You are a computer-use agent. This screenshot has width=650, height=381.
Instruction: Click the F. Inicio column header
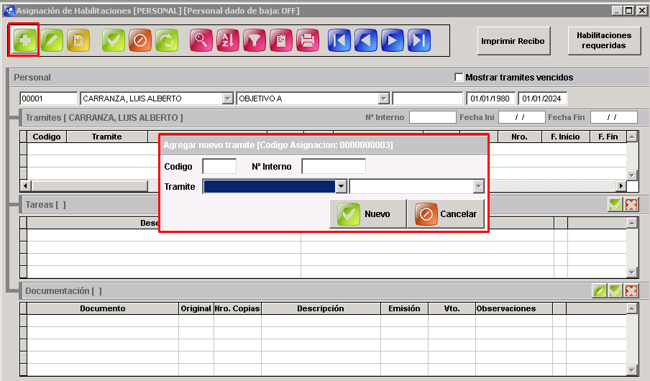(x=565, y=137)
